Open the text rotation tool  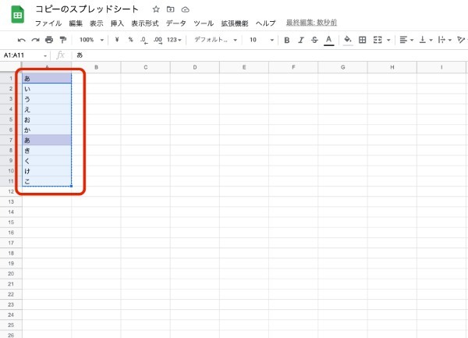pyautogui.click(x=462, y=40)
